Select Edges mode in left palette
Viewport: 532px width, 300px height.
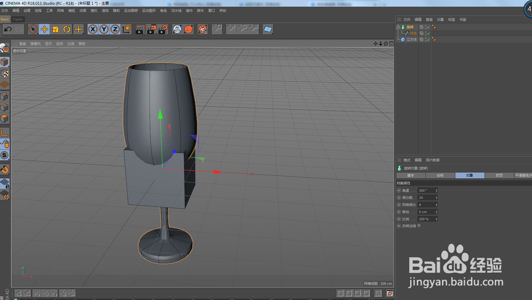coord(5,107)
